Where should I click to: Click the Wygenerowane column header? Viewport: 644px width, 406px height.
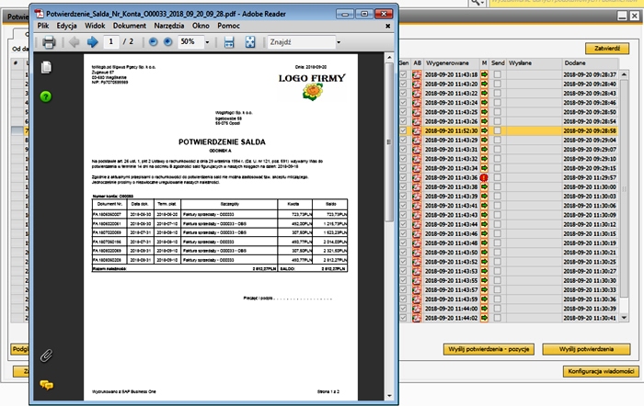coord(452,63)
